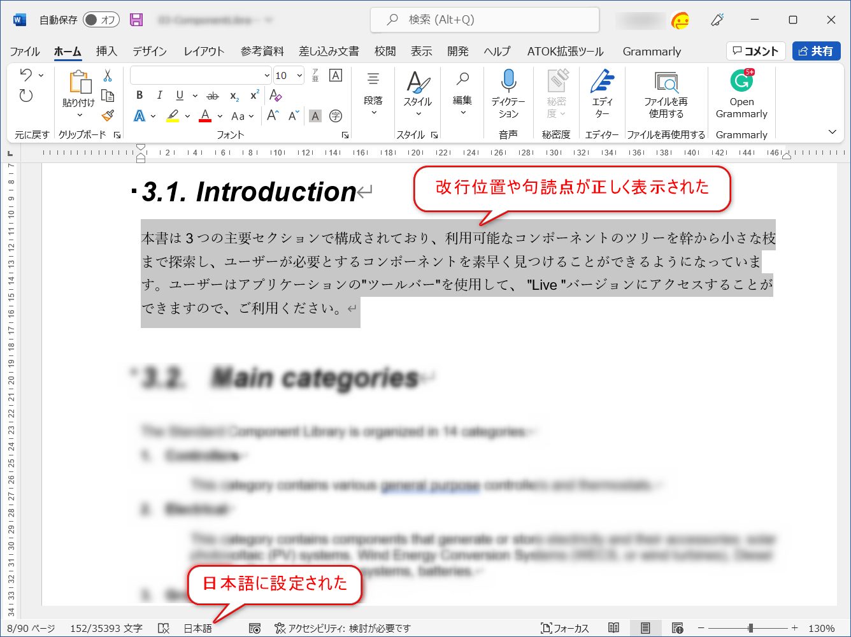Open the highlight color dropdown arrow
851x637 pixels.
(187, 116)
